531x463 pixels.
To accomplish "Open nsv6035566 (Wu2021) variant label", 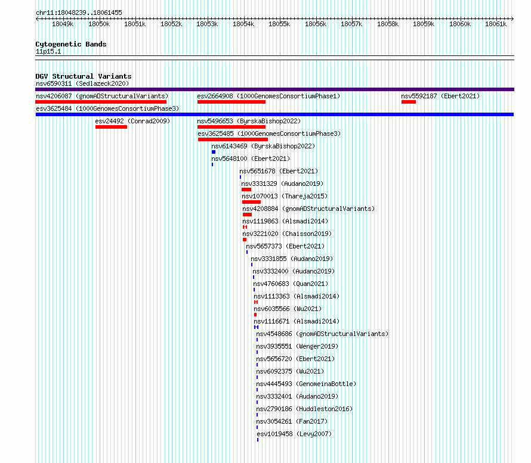I will pyautogui.click(x=288, y=309).
